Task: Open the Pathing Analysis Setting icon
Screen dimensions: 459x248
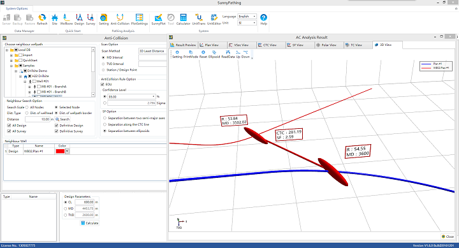Action: click(x=104, y=20)
